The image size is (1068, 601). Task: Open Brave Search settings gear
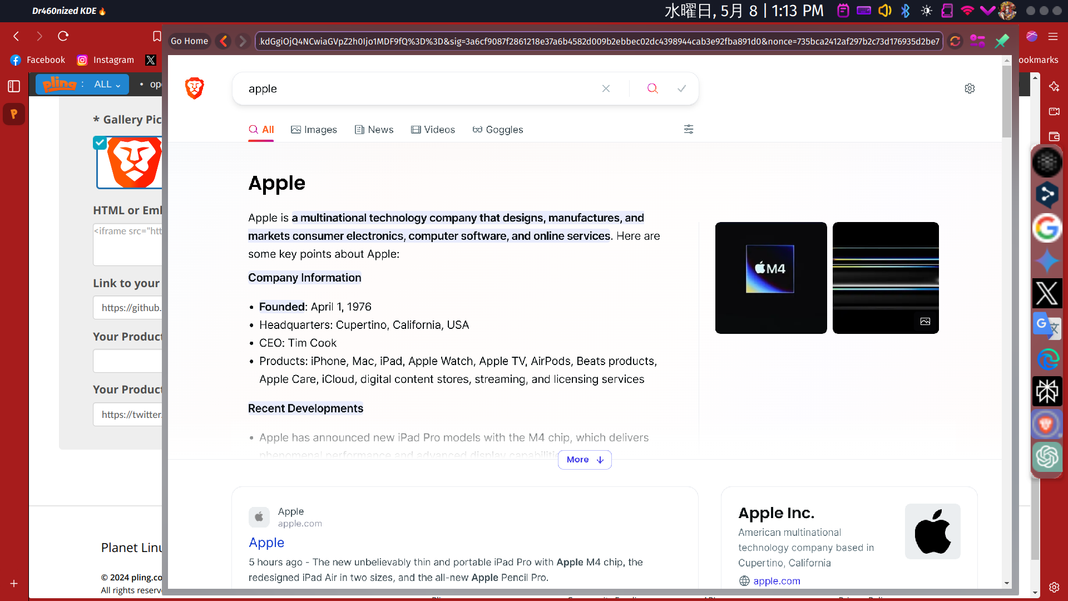(970, 88)
